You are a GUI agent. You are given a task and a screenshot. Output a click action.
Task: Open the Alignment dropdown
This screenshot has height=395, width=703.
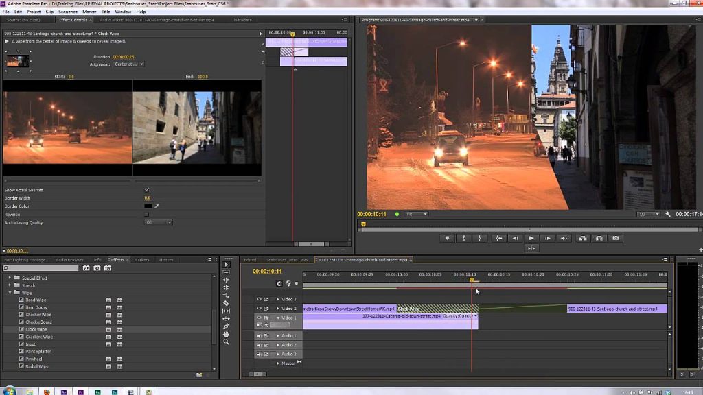[x=130, y=64]
